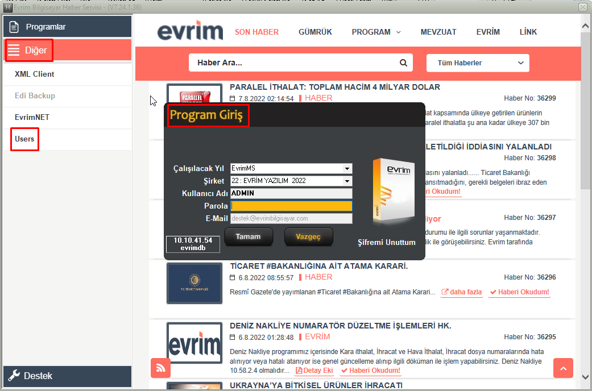Switch to SON HABER tab
Viewport: 592px width, 391px height.
coord(256,32)
